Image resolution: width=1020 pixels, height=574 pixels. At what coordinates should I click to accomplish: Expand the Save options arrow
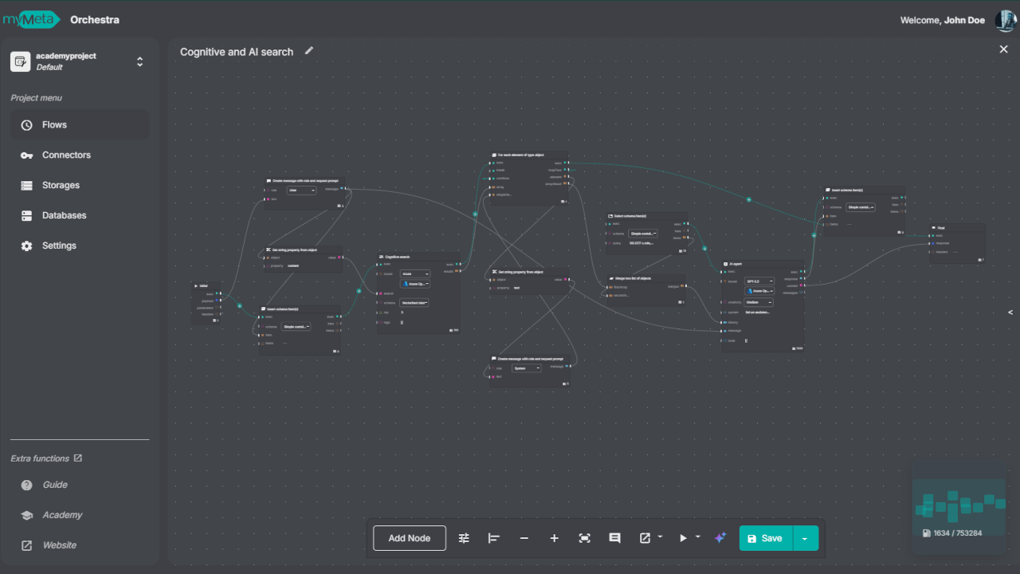coord(805,538)
